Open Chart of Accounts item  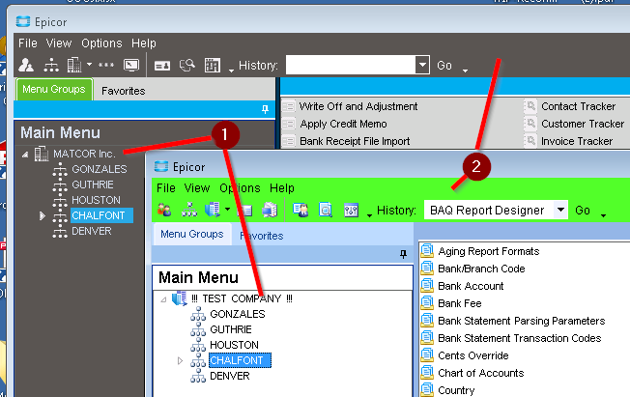click(x=481, y=373)
